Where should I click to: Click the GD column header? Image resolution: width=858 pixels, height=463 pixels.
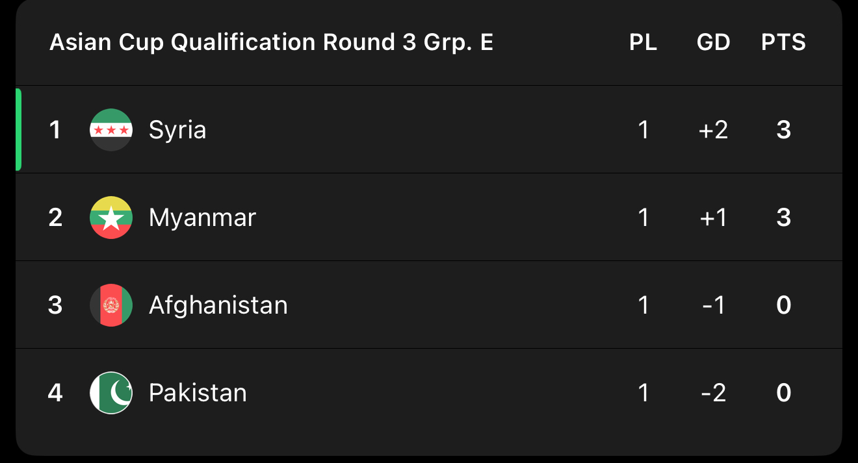(x=713, y=43)
